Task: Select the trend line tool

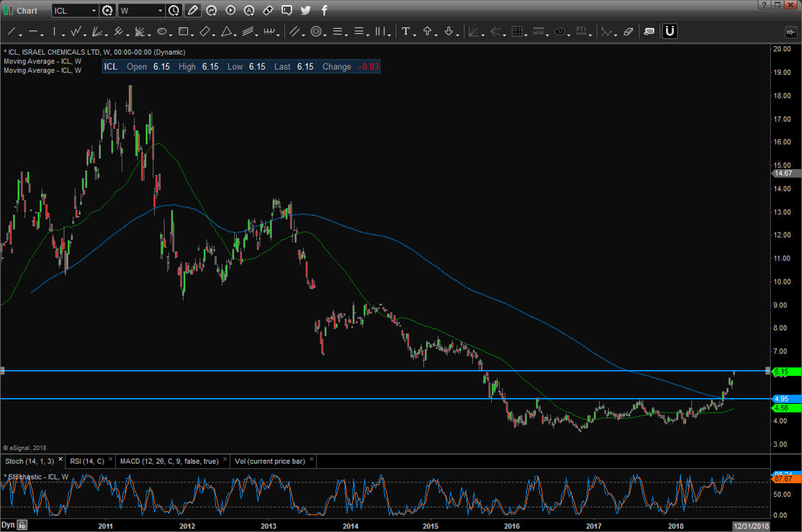Action: click(x=12, y=32)
